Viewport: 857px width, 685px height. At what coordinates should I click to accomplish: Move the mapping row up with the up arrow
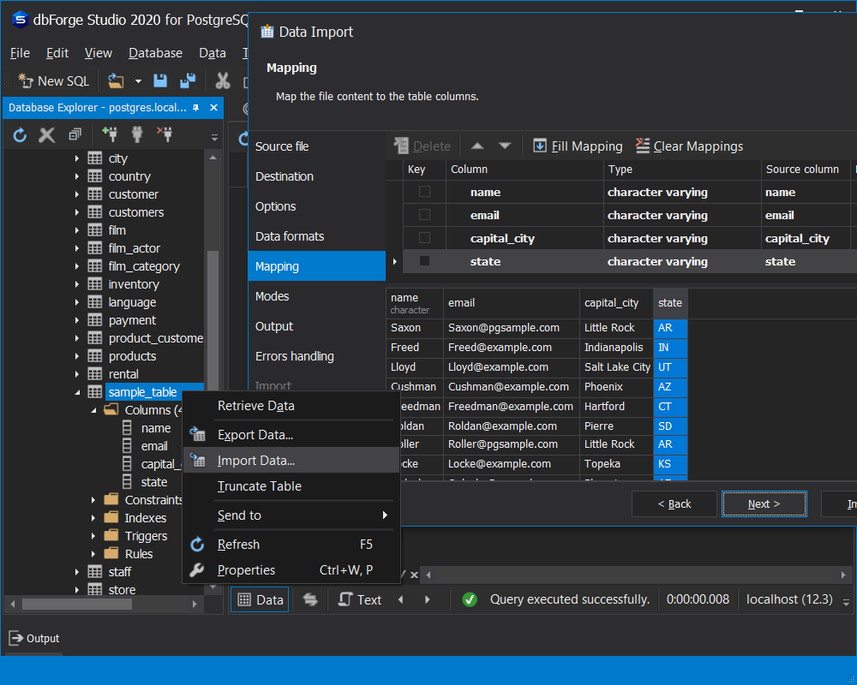[477, 146]
